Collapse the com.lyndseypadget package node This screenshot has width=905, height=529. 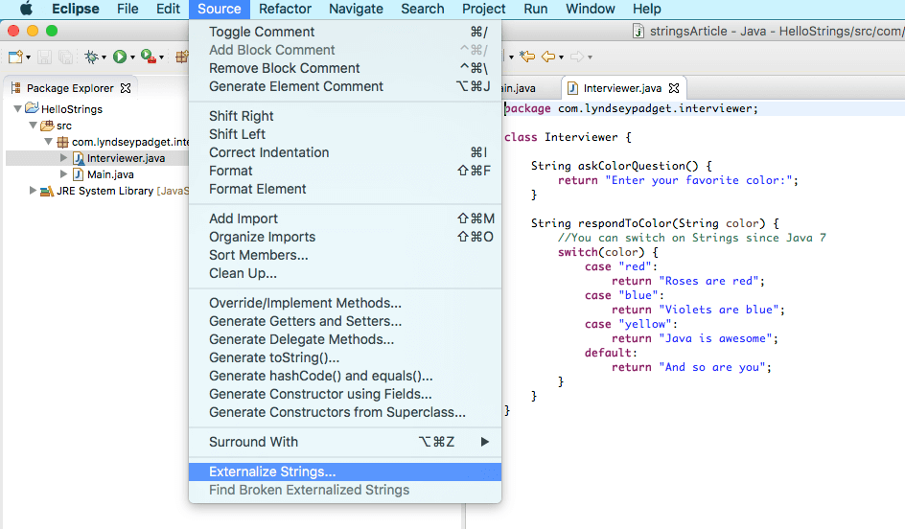coord(49,141)
